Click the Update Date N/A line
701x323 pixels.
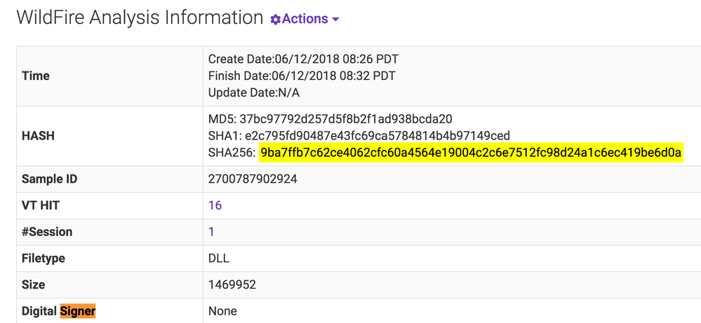(x=254, y=92)
